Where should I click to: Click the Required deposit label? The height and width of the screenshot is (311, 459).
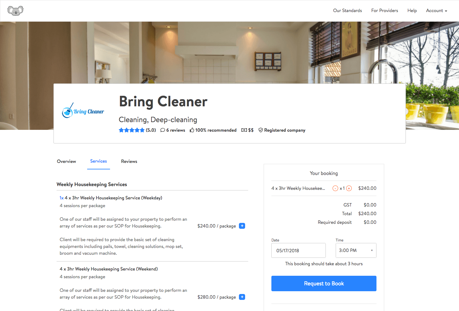(x=335, y=222)
